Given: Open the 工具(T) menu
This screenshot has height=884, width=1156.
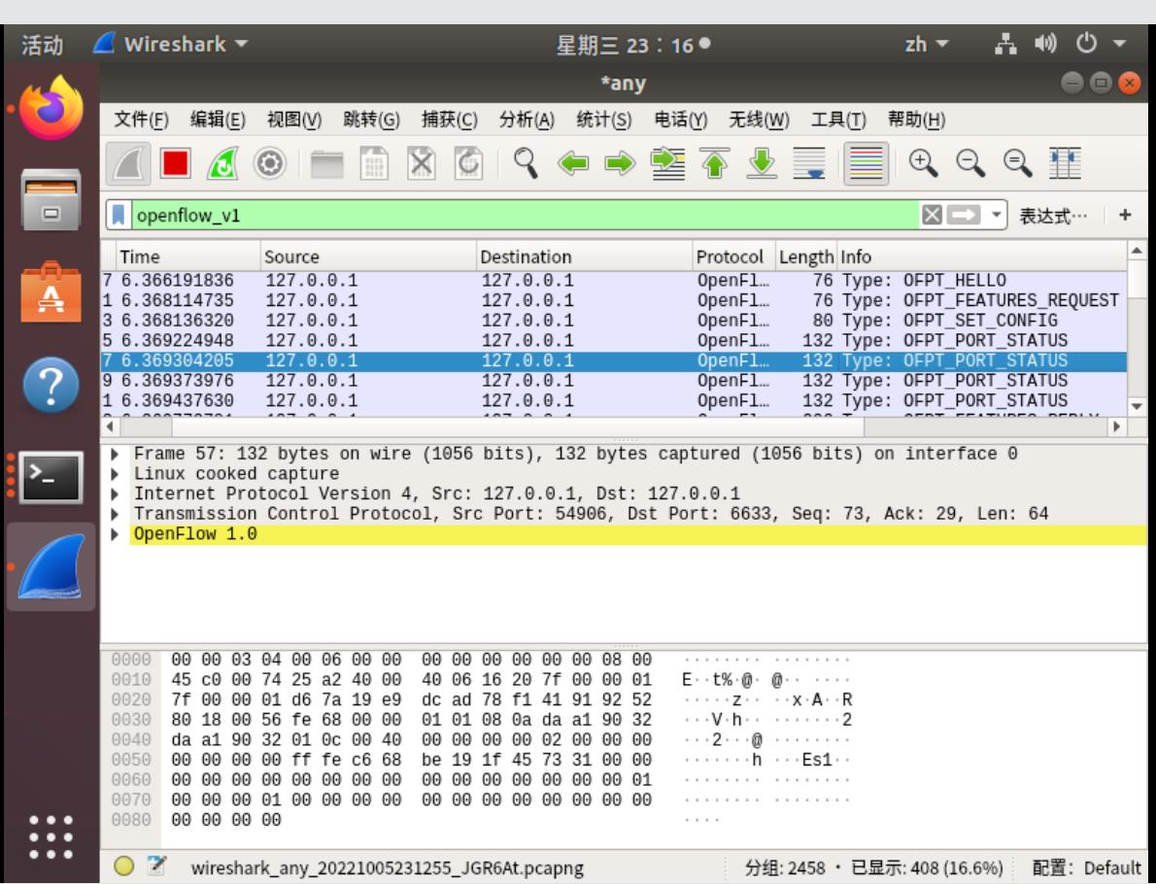Looking at the screenshot, I should pos(838,119).
